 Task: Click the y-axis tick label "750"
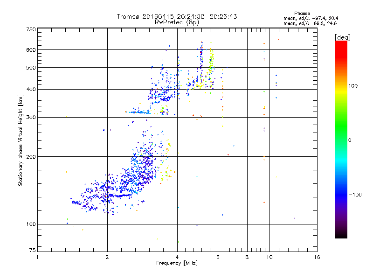(x=31, y=29)
